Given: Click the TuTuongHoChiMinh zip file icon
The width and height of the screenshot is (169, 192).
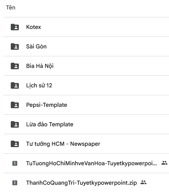Looking at the screenshot, I should tap(15, 163).
